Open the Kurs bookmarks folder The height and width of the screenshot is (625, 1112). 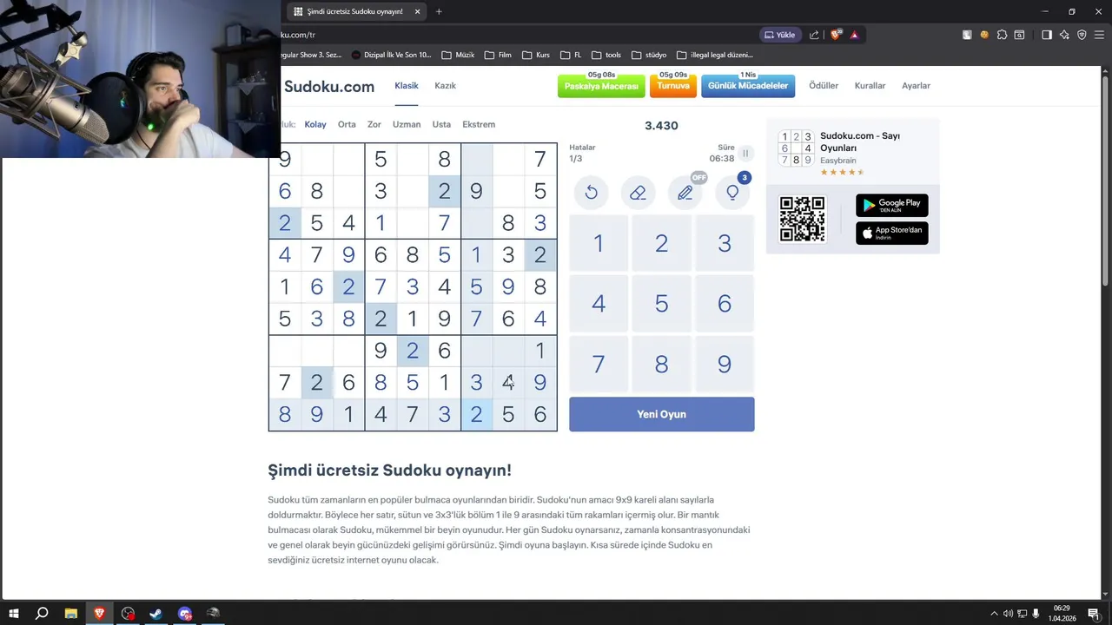(536, 55)
